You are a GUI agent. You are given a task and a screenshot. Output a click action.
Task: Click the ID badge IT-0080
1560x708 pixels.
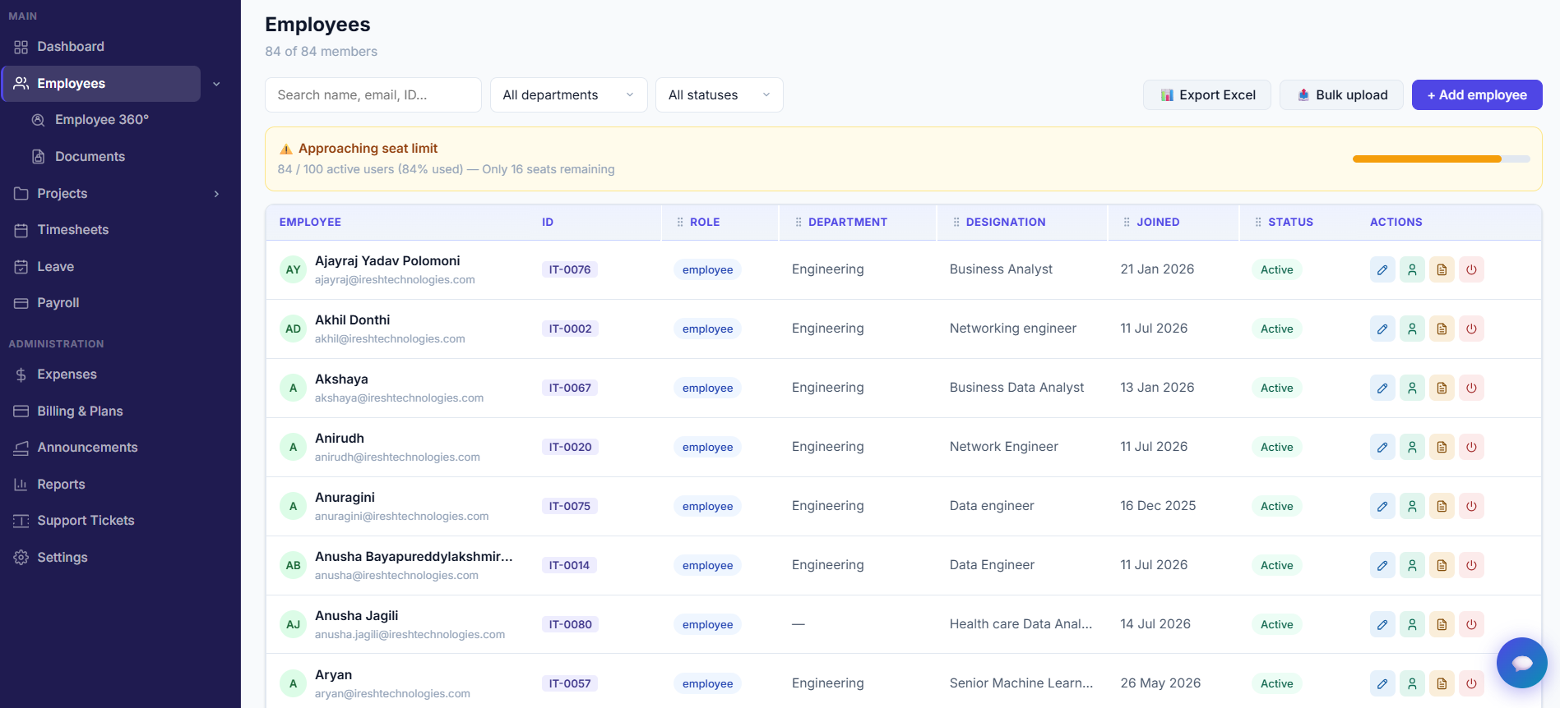571,624
